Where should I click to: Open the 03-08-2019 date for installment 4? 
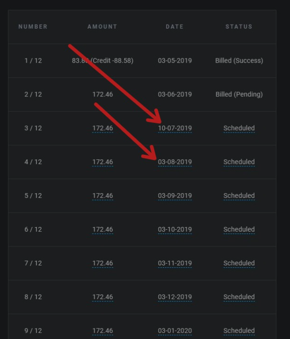175,162
